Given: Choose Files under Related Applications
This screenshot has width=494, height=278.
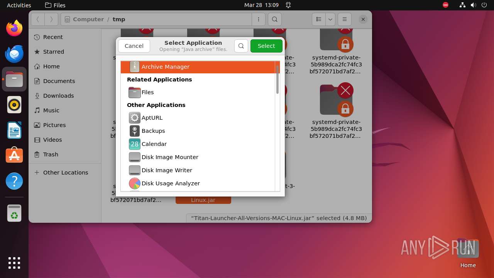Looking at the screenshot, I should click(x=198, y=92).
